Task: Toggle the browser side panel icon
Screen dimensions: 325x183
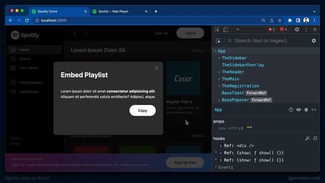Action: coord(298,20)
